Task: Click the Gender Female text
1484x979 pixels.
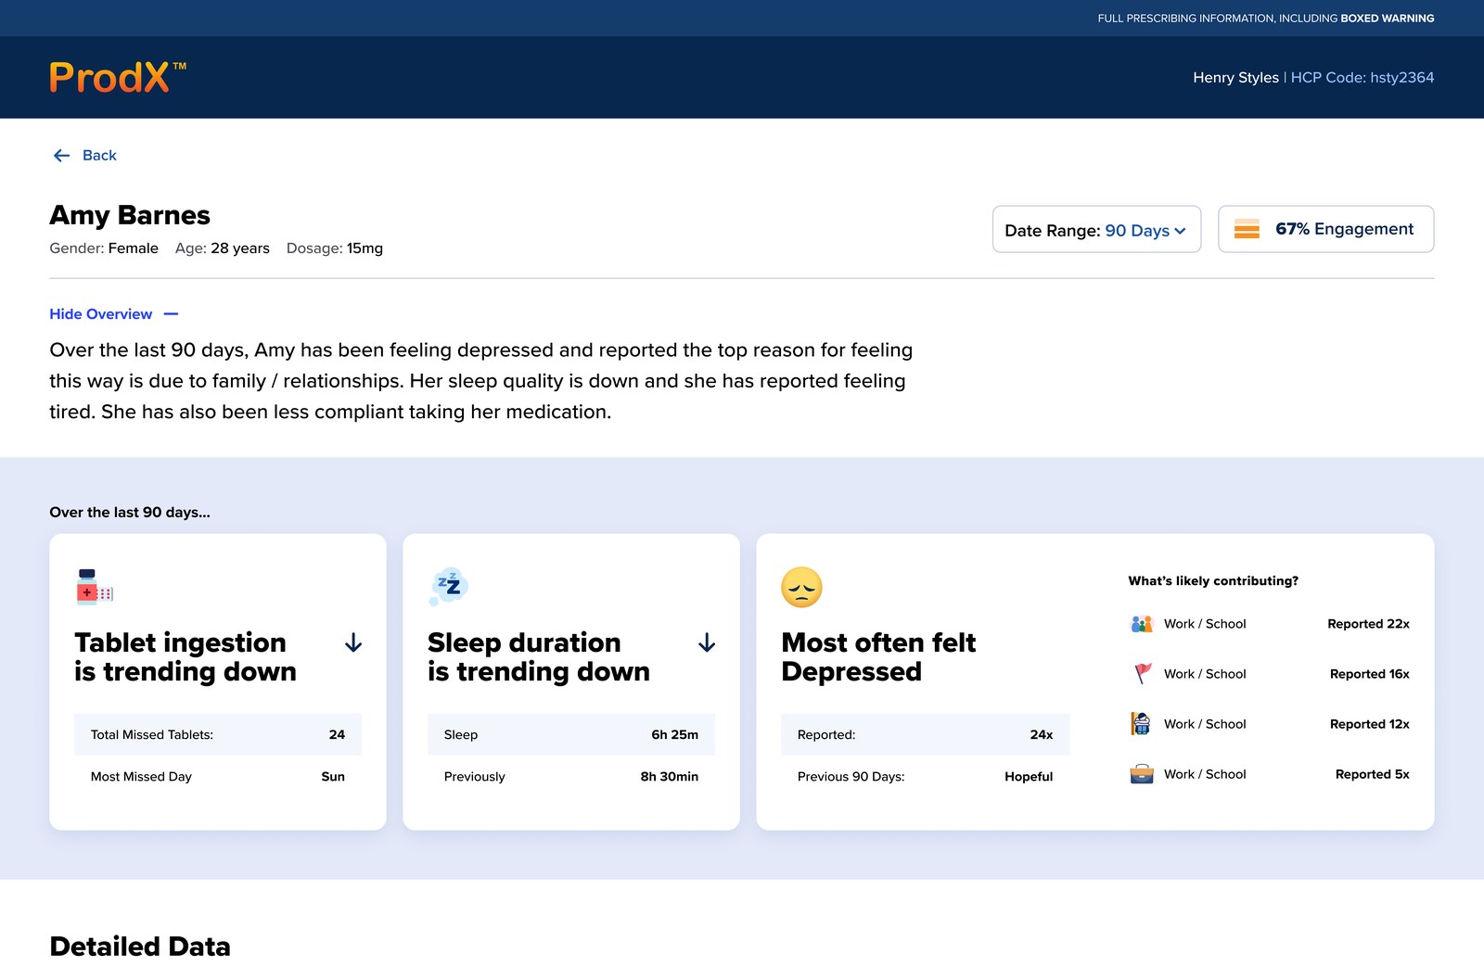Action: pyautogui.click(x=104, y=248)
